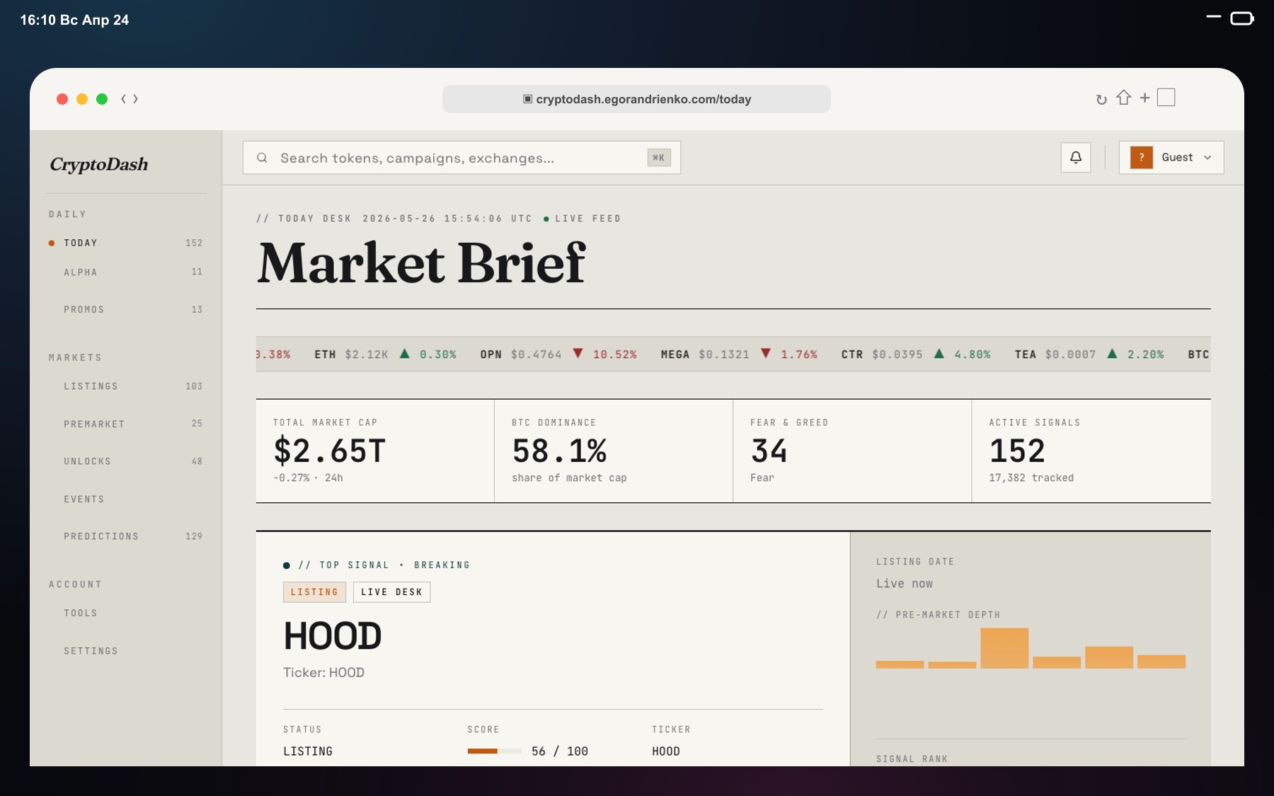Open the Unlocks section in sidebar
The width and height of the screenshot is (1274, 796).
tap(126, 461)
